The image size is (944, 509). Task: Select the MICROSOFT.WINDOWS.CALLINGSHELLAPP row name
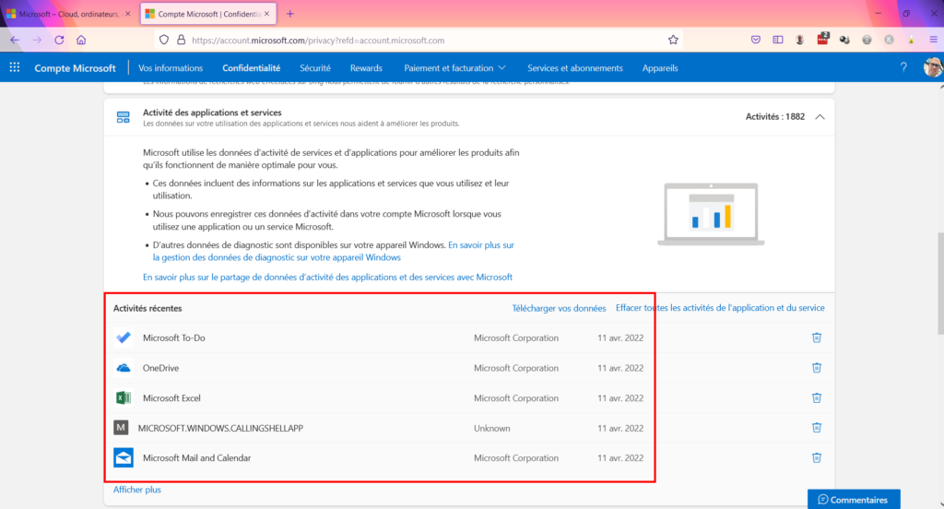coord(220,428)
